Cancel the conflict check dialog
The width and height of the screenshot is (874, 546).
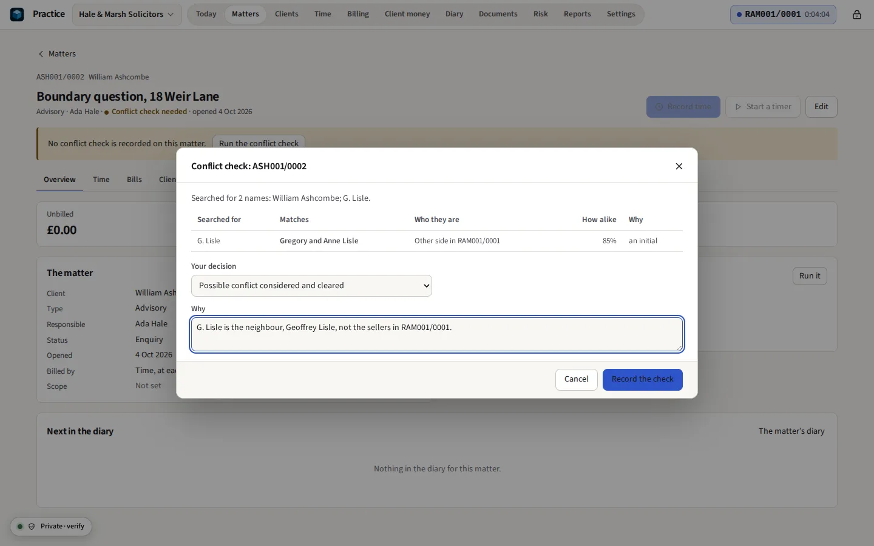click(x=577, y=380)
